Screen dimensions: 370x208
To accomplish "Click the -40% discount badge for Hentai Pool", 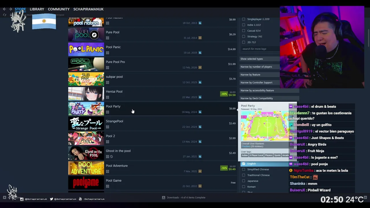I will [224, 94].
